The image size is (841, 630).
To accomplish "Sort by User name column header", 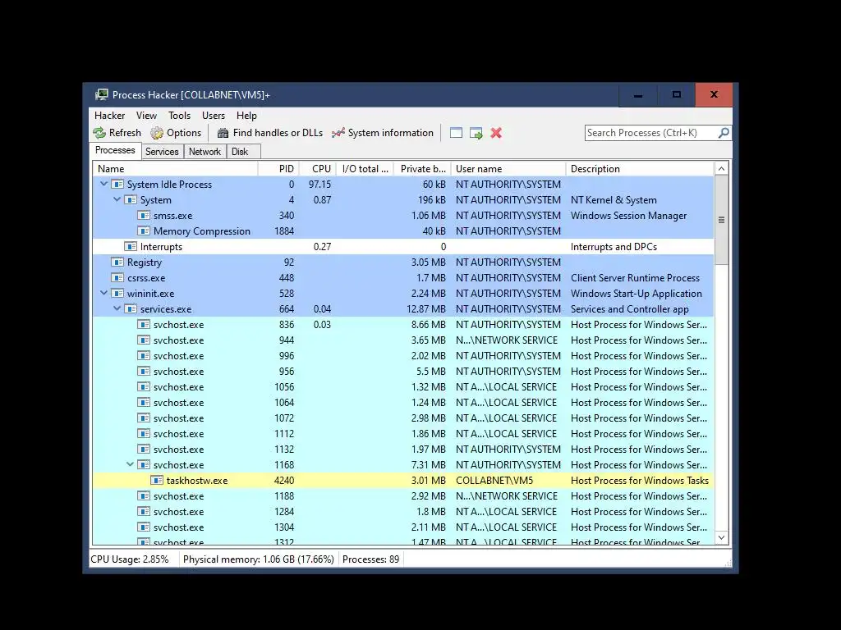I will point(508,169).
